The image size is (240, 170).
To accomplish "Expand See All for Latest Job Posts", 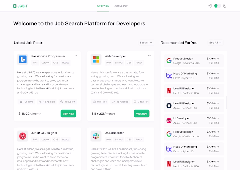I will 146,43.
